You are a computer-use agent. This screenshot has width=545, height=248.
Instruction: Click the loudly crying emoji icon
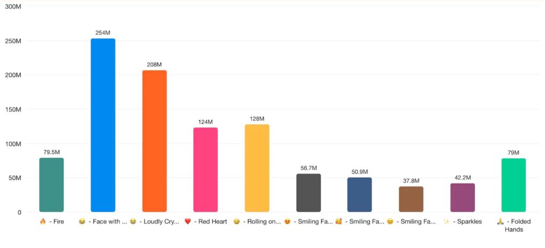[x=133, y=221]
